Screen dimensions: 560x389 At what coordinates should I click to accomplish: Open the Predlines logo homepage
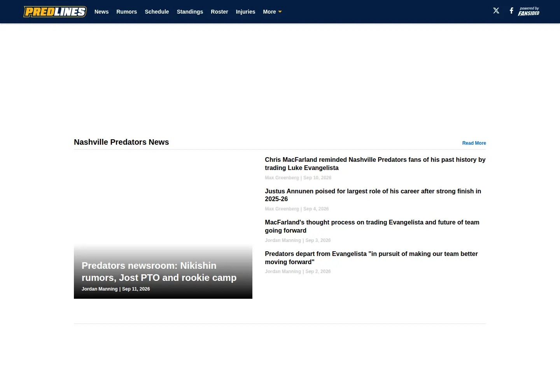55,12
